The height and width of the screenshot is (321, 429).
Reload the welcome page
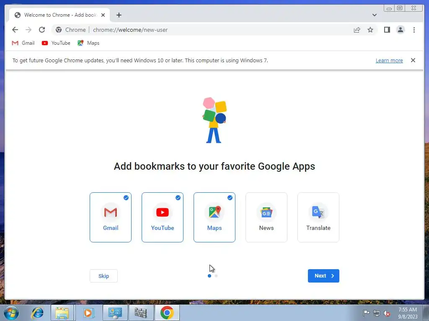click(42, 30)
